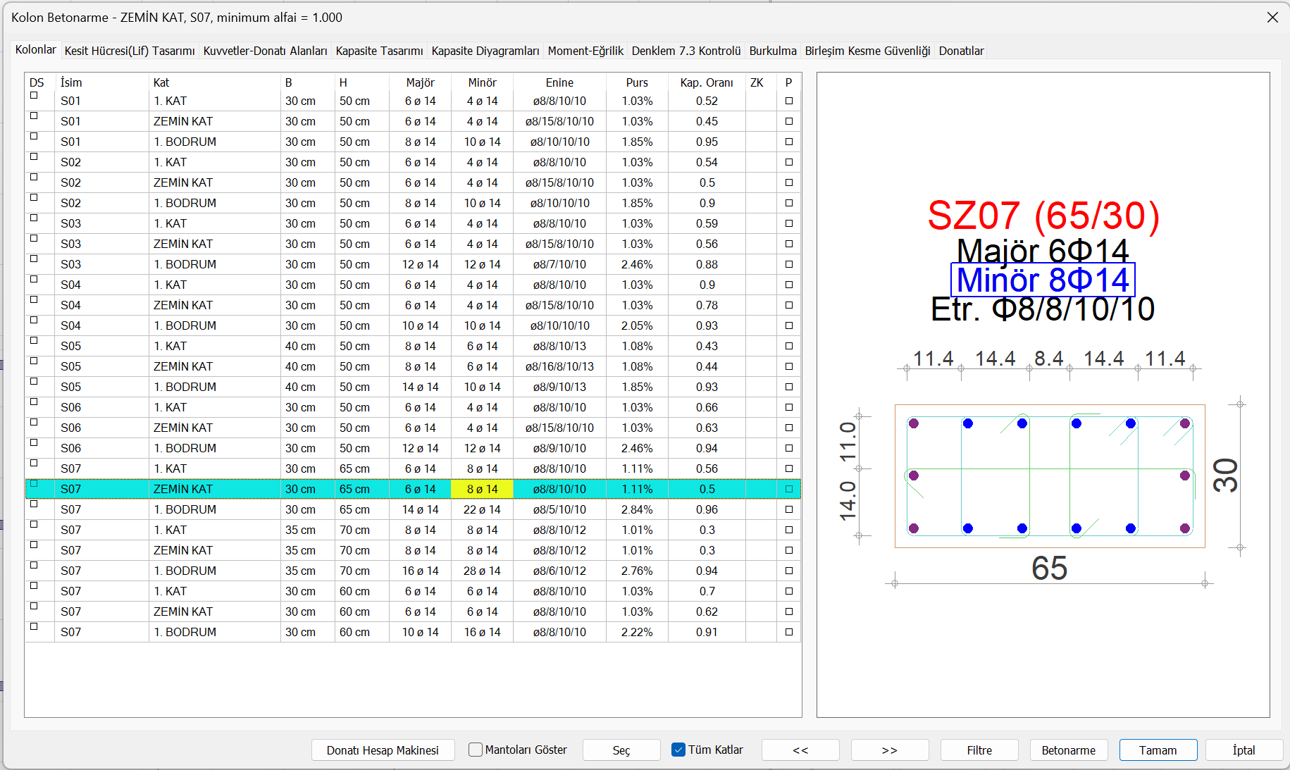
Task: Switch to Moment-Eğrilik tab
Action: (585, 51)
